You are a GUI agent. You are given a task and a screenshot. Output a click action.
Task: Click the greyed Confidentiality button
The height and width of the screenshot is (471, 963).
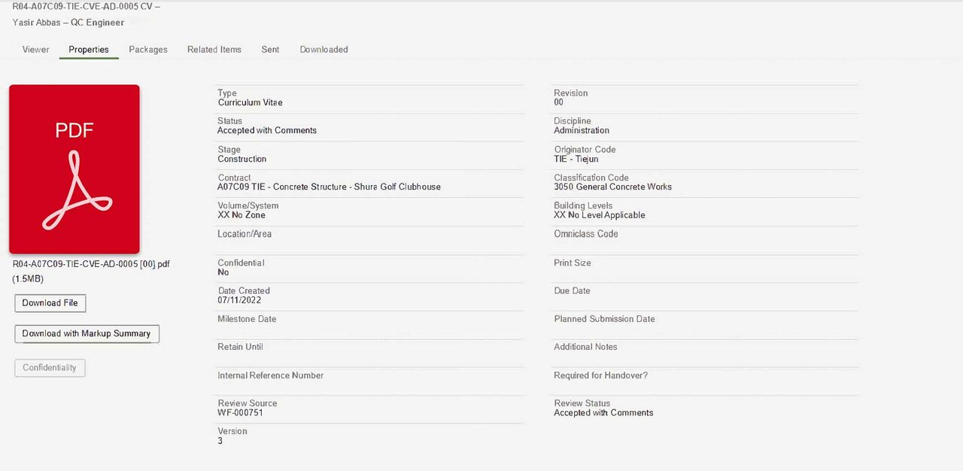50,368
